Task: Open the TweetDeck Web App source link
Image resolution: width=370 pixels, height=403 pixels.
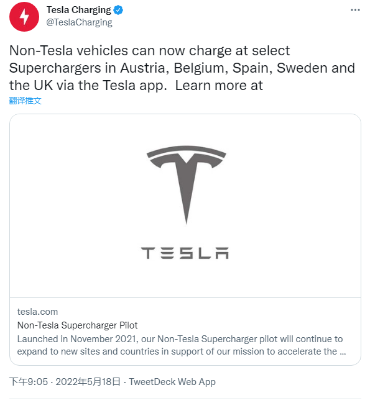Action: coord(172,382)
